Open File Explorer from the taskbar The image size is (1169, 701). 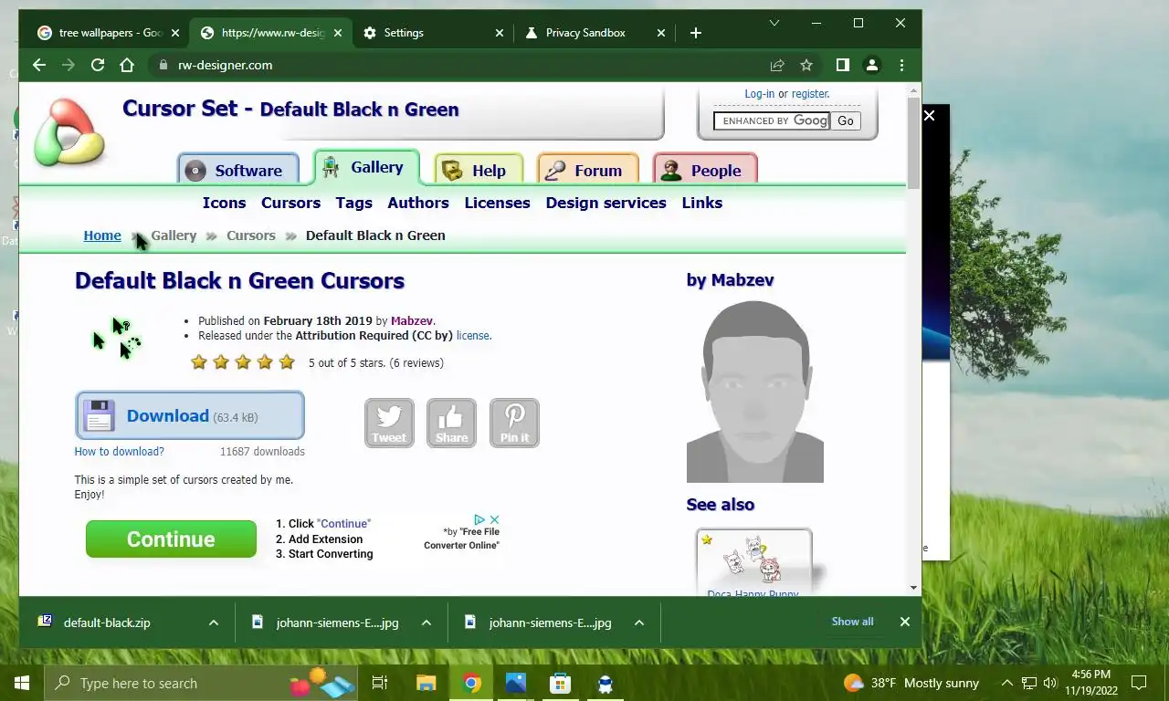(426, 683)
